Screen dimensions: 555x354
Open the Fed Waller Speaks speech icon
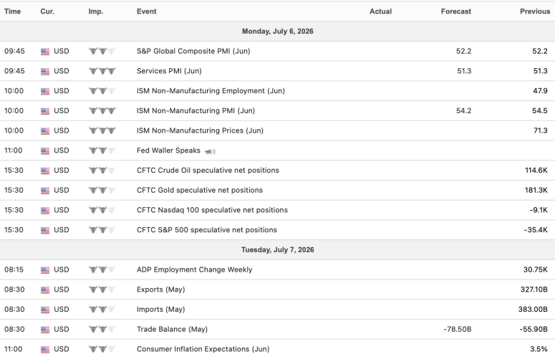click(210, 151)
